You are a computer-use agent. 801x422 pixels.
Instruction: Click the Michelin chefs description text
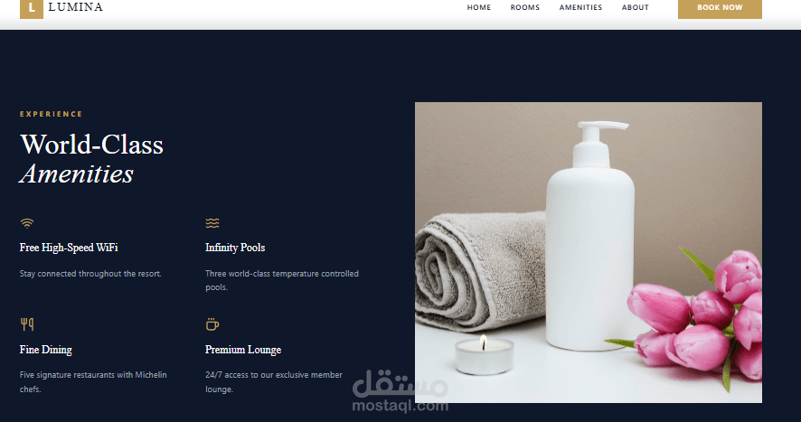click(93, 381)
